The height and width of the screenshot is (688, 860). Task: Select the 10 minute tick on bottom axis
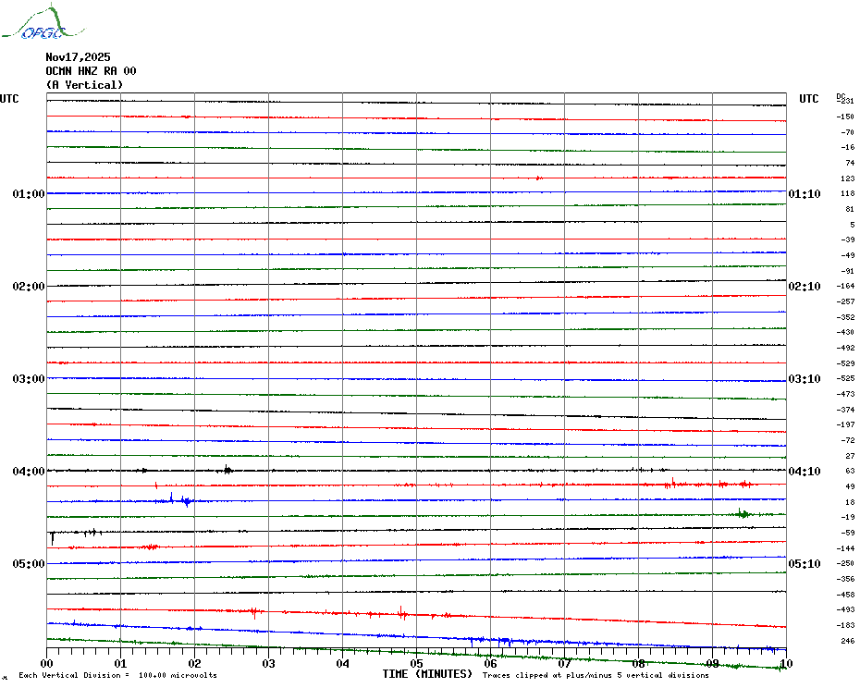click(785, 663)
